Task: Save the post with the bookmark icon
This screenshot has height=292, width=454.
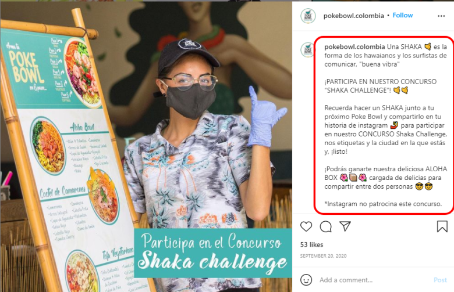Action: (442, 226)
